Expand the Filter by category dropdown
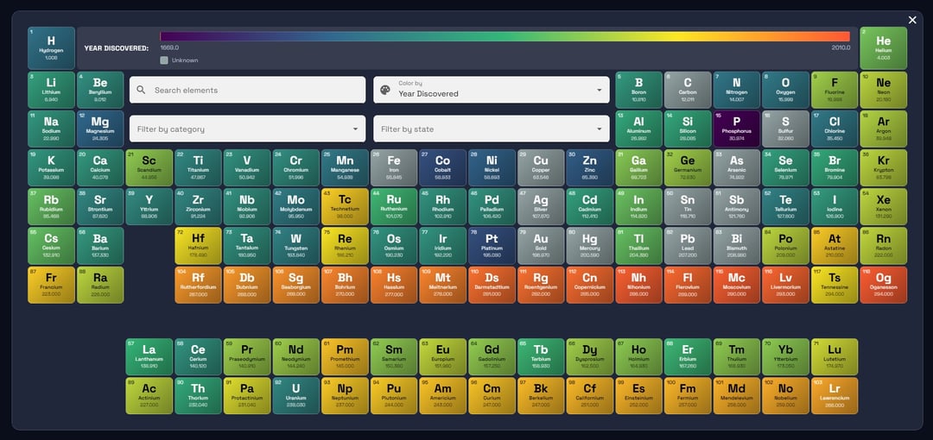The image size is (933, 440). [247, 129]
